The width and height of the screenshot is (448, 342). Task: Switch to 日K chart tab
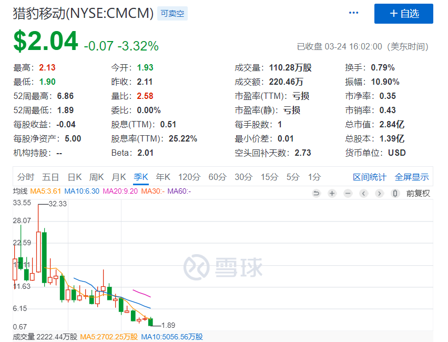(75, 177)
